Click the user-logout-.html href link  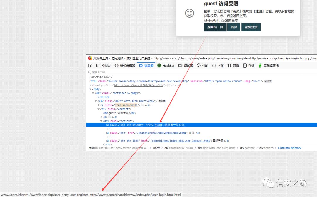point(180,141)
